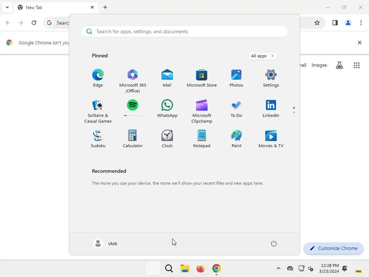Open the Sudoku game
The image size is (369, 277).
coord(98,139)
